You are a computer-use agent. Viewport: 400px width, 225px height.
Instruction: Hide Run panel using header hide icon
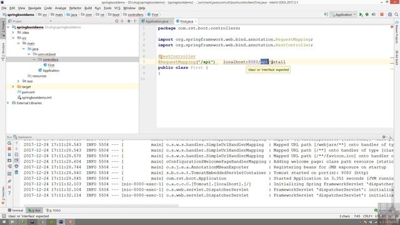(391, 137)
